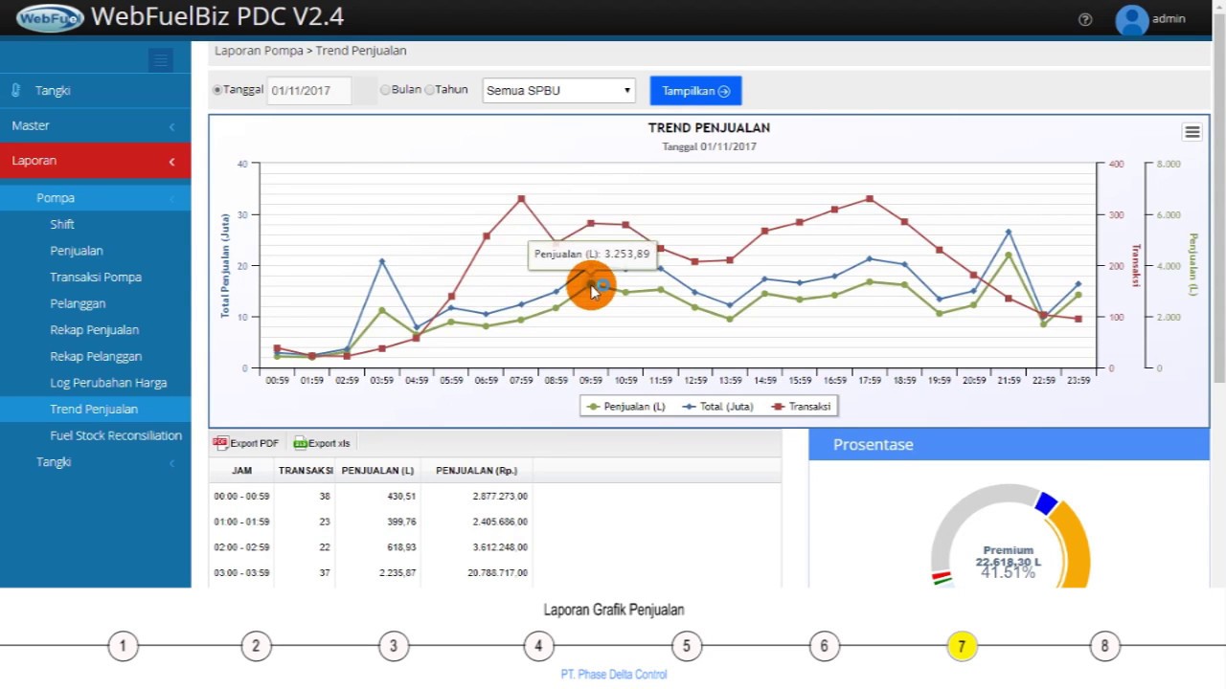Screen dimensions: 1226x689
Task: Select the Bulan radio button
Action: pos(385,90)
